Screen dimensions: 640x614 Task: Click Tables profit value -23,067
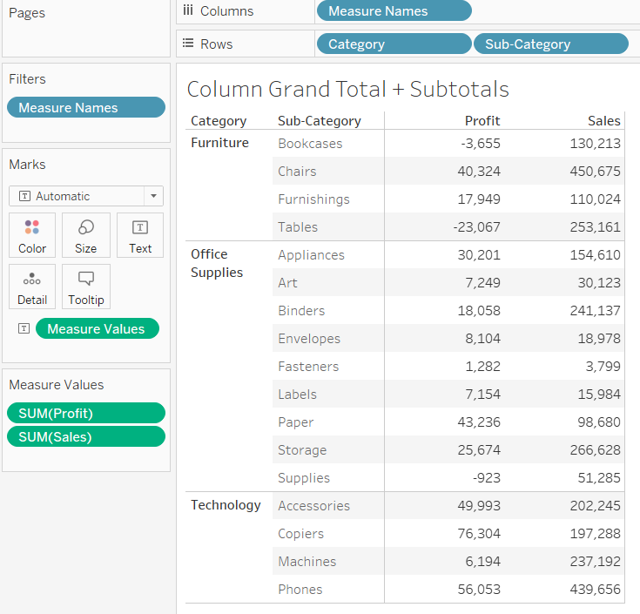pos(477,227)
